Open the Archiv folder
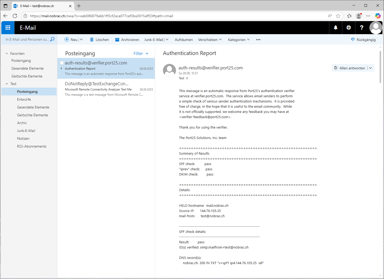 click(22, 123)
